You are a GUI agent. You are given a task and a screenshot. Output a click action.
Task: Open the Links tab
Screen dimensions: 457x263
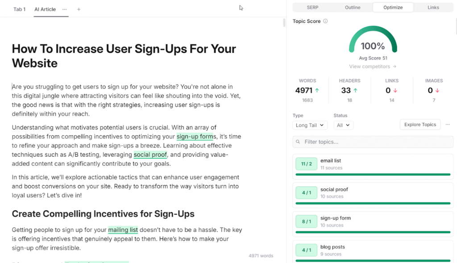433,8
